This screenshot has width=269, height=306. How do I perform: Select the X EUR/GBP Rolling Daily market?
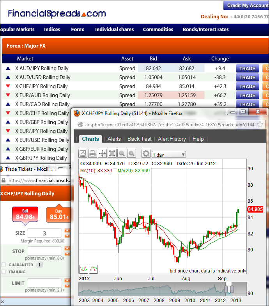[x=42, y=122]
